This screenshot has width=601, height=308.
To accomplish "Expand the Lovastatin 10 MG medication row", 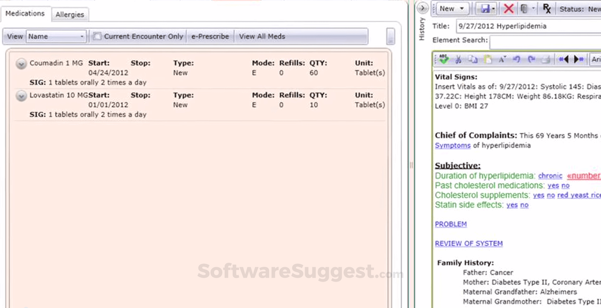I will pos(21,96).
